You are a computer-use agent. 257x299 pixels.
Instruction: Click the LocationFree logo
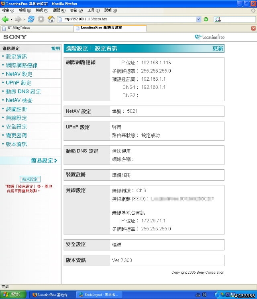(210, 37)
